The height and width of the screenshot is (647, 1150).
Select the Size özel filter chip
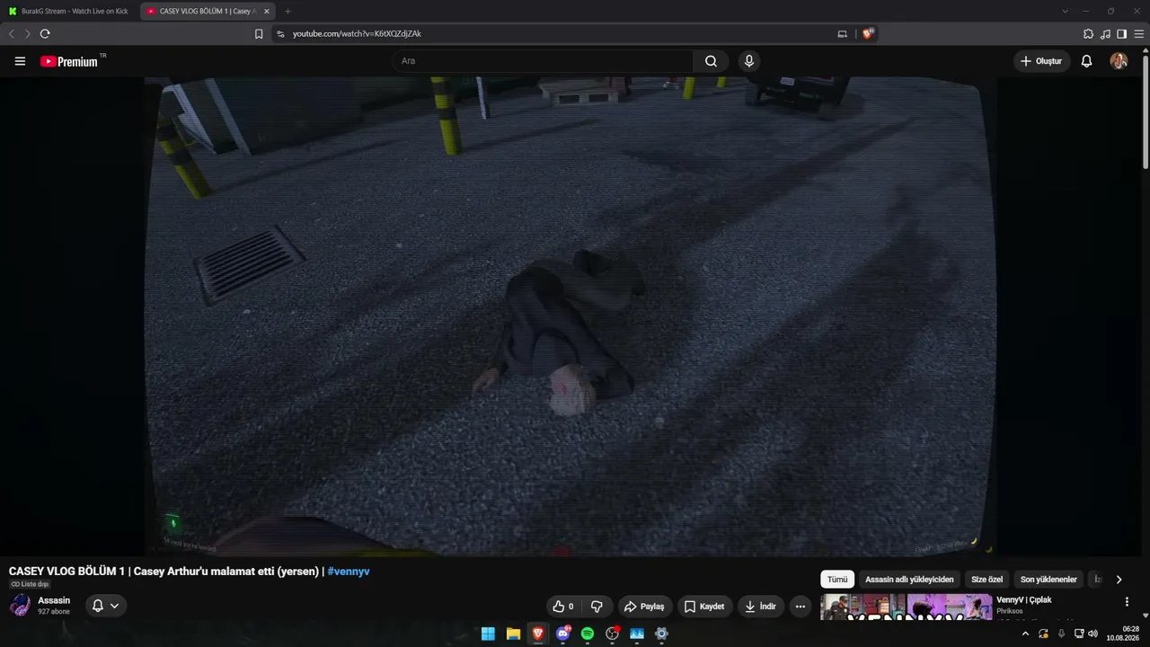coord(986,580)
